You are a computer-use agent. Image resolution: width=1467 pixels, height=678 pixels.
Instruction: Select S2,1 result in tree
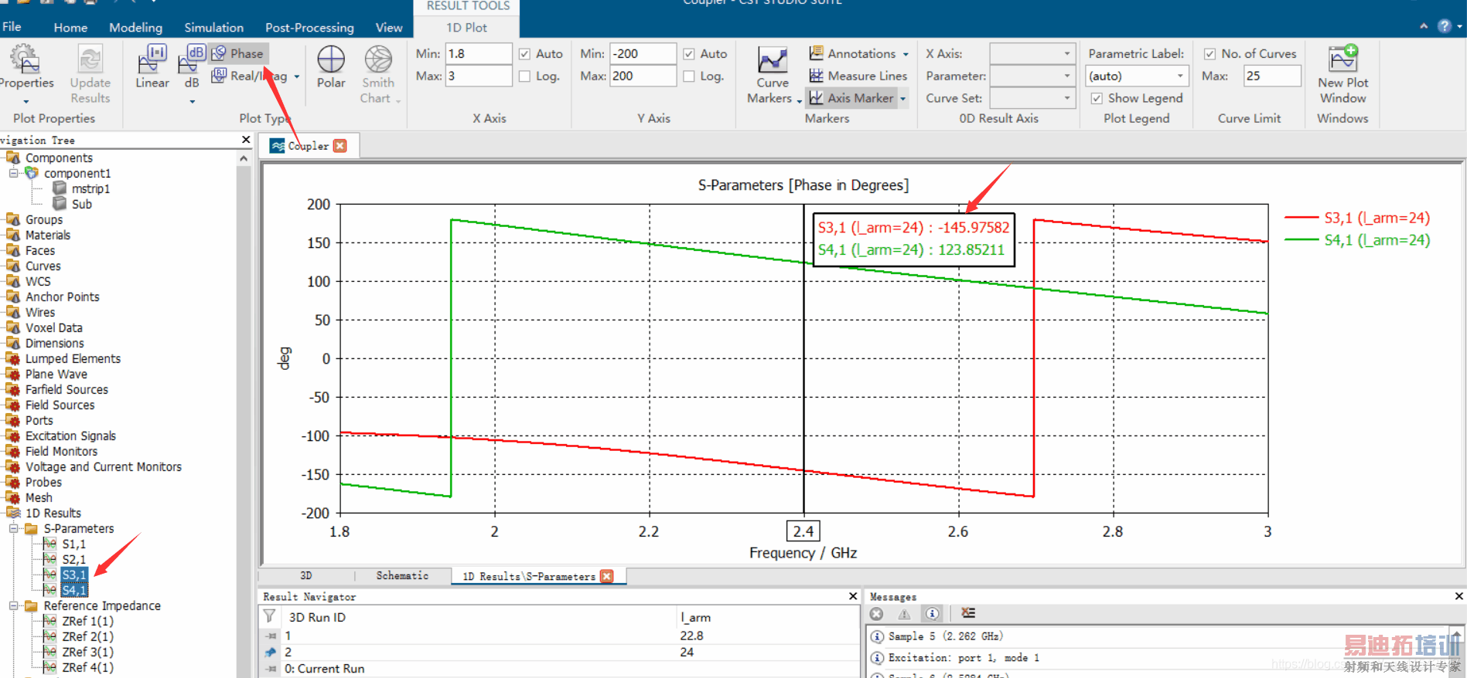74,559
